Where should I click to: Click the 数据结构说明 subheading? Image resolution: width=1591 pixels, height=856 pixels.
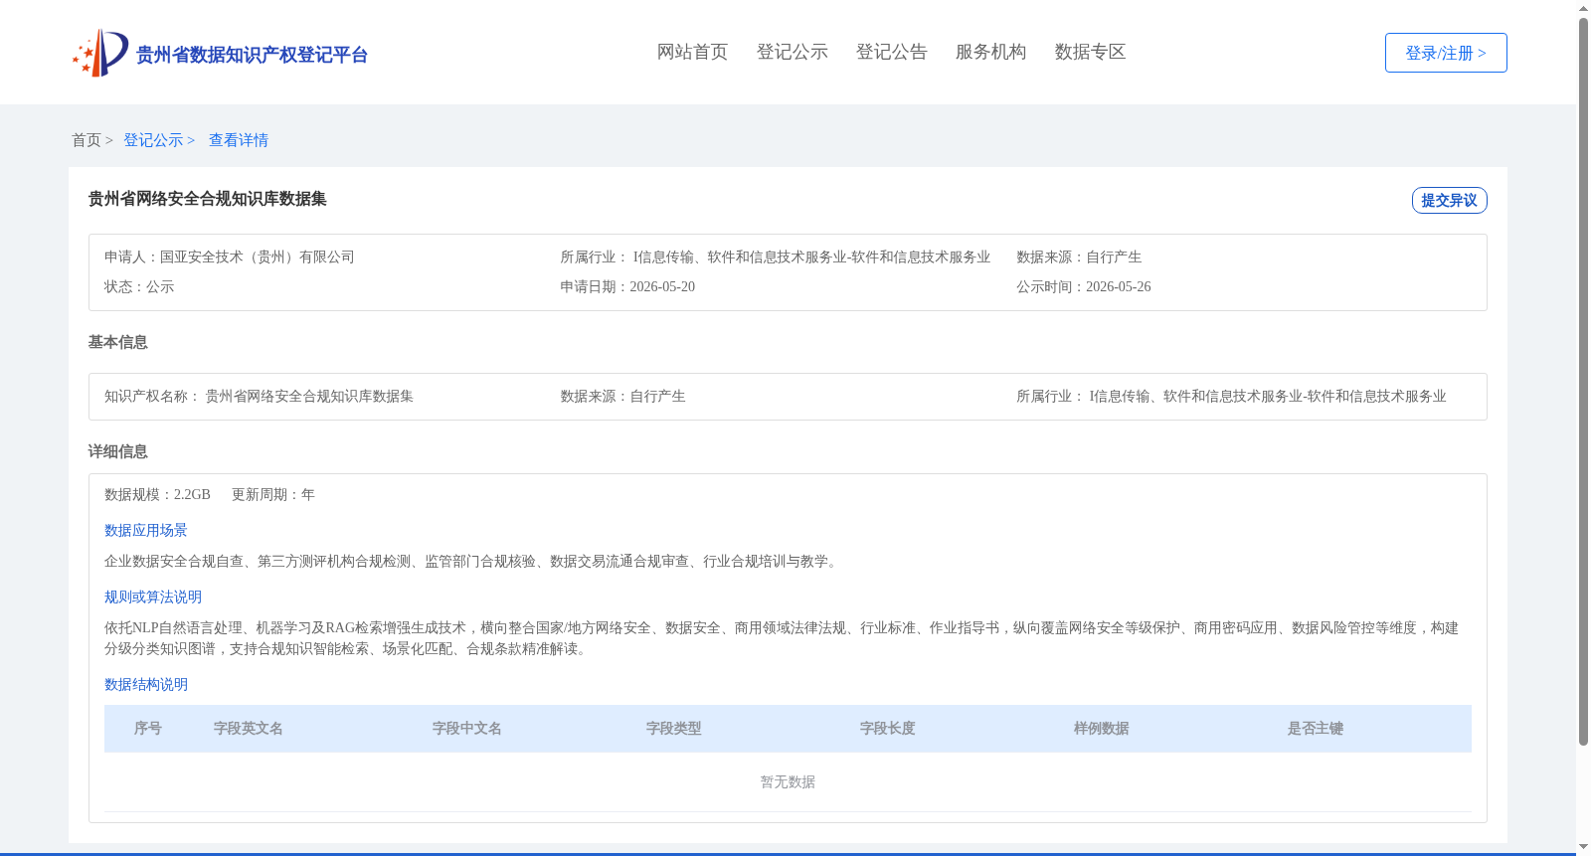146,684
